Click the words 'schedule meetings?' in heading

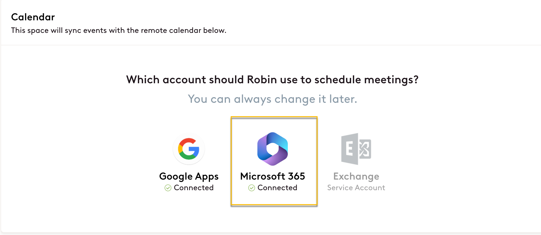click(366, 80)
